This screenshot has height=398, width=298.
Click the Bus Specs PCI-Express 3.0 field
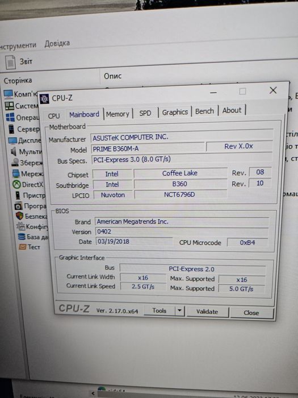click(x=182, y=159)
